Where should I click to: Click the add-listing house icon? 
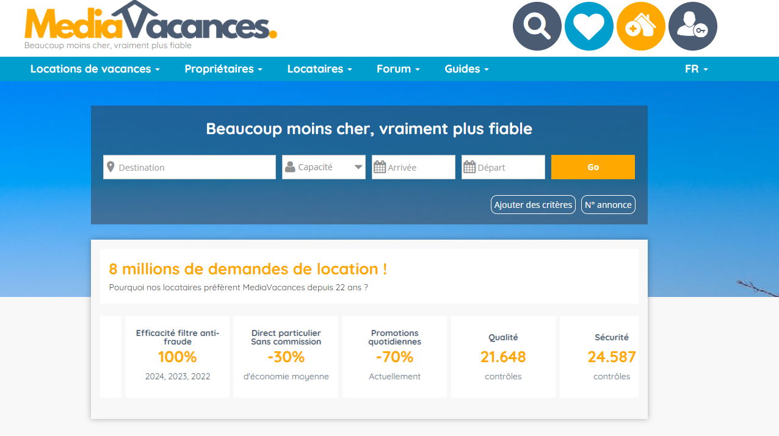point(640,26)
